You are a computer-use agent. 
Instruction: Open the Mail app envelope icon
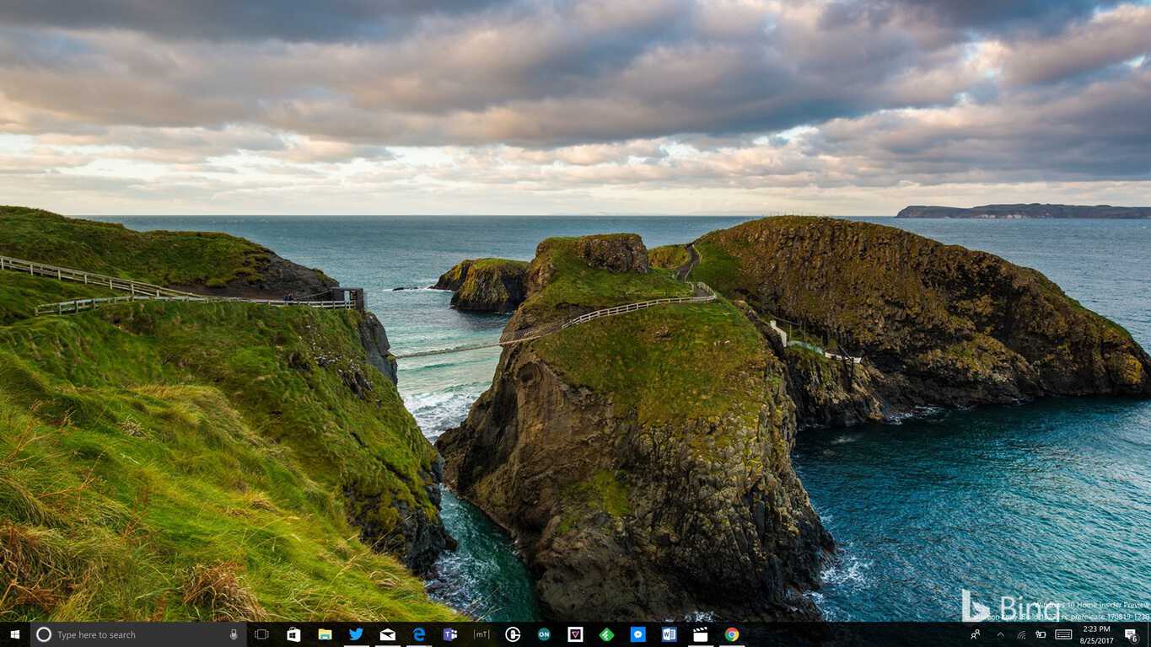pyautogui.click(x=387, y=634)
